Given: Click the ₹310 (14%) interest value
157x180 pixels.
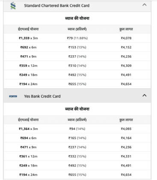Looking at the screenshot, I should pos(77,66).
